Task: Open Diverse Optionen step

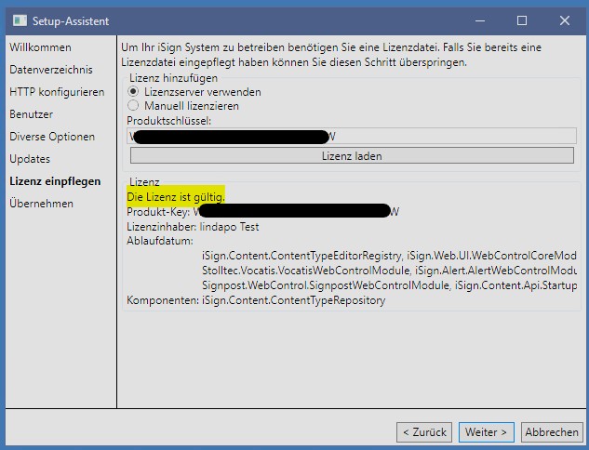Action: click(x=52, y=137)
